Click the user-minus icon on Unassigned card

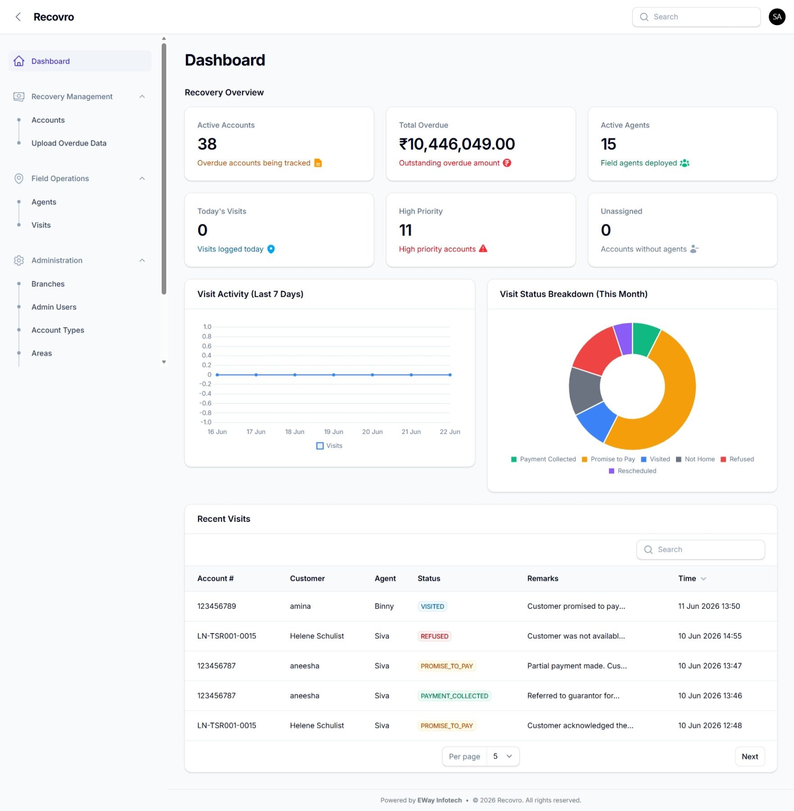click(694, 249)
